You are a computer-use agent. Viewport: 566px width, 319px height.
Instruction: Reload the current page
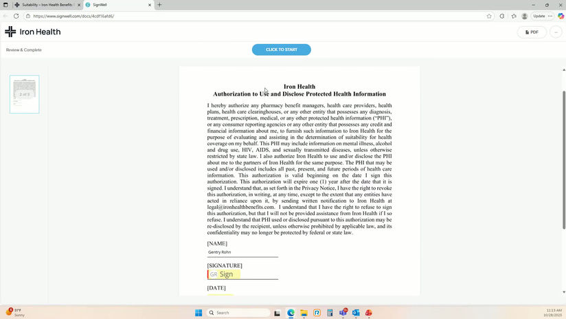tap(16, 16)
